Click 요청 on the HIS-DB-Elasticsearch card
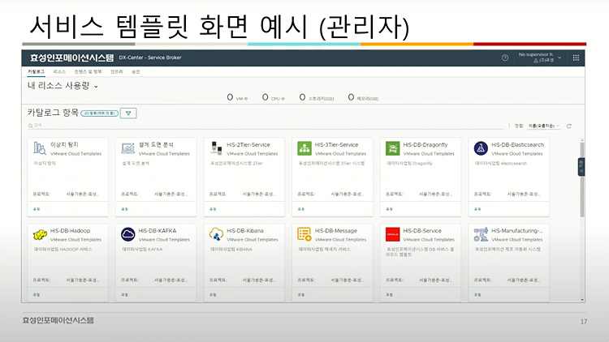 tap(477, 209)
